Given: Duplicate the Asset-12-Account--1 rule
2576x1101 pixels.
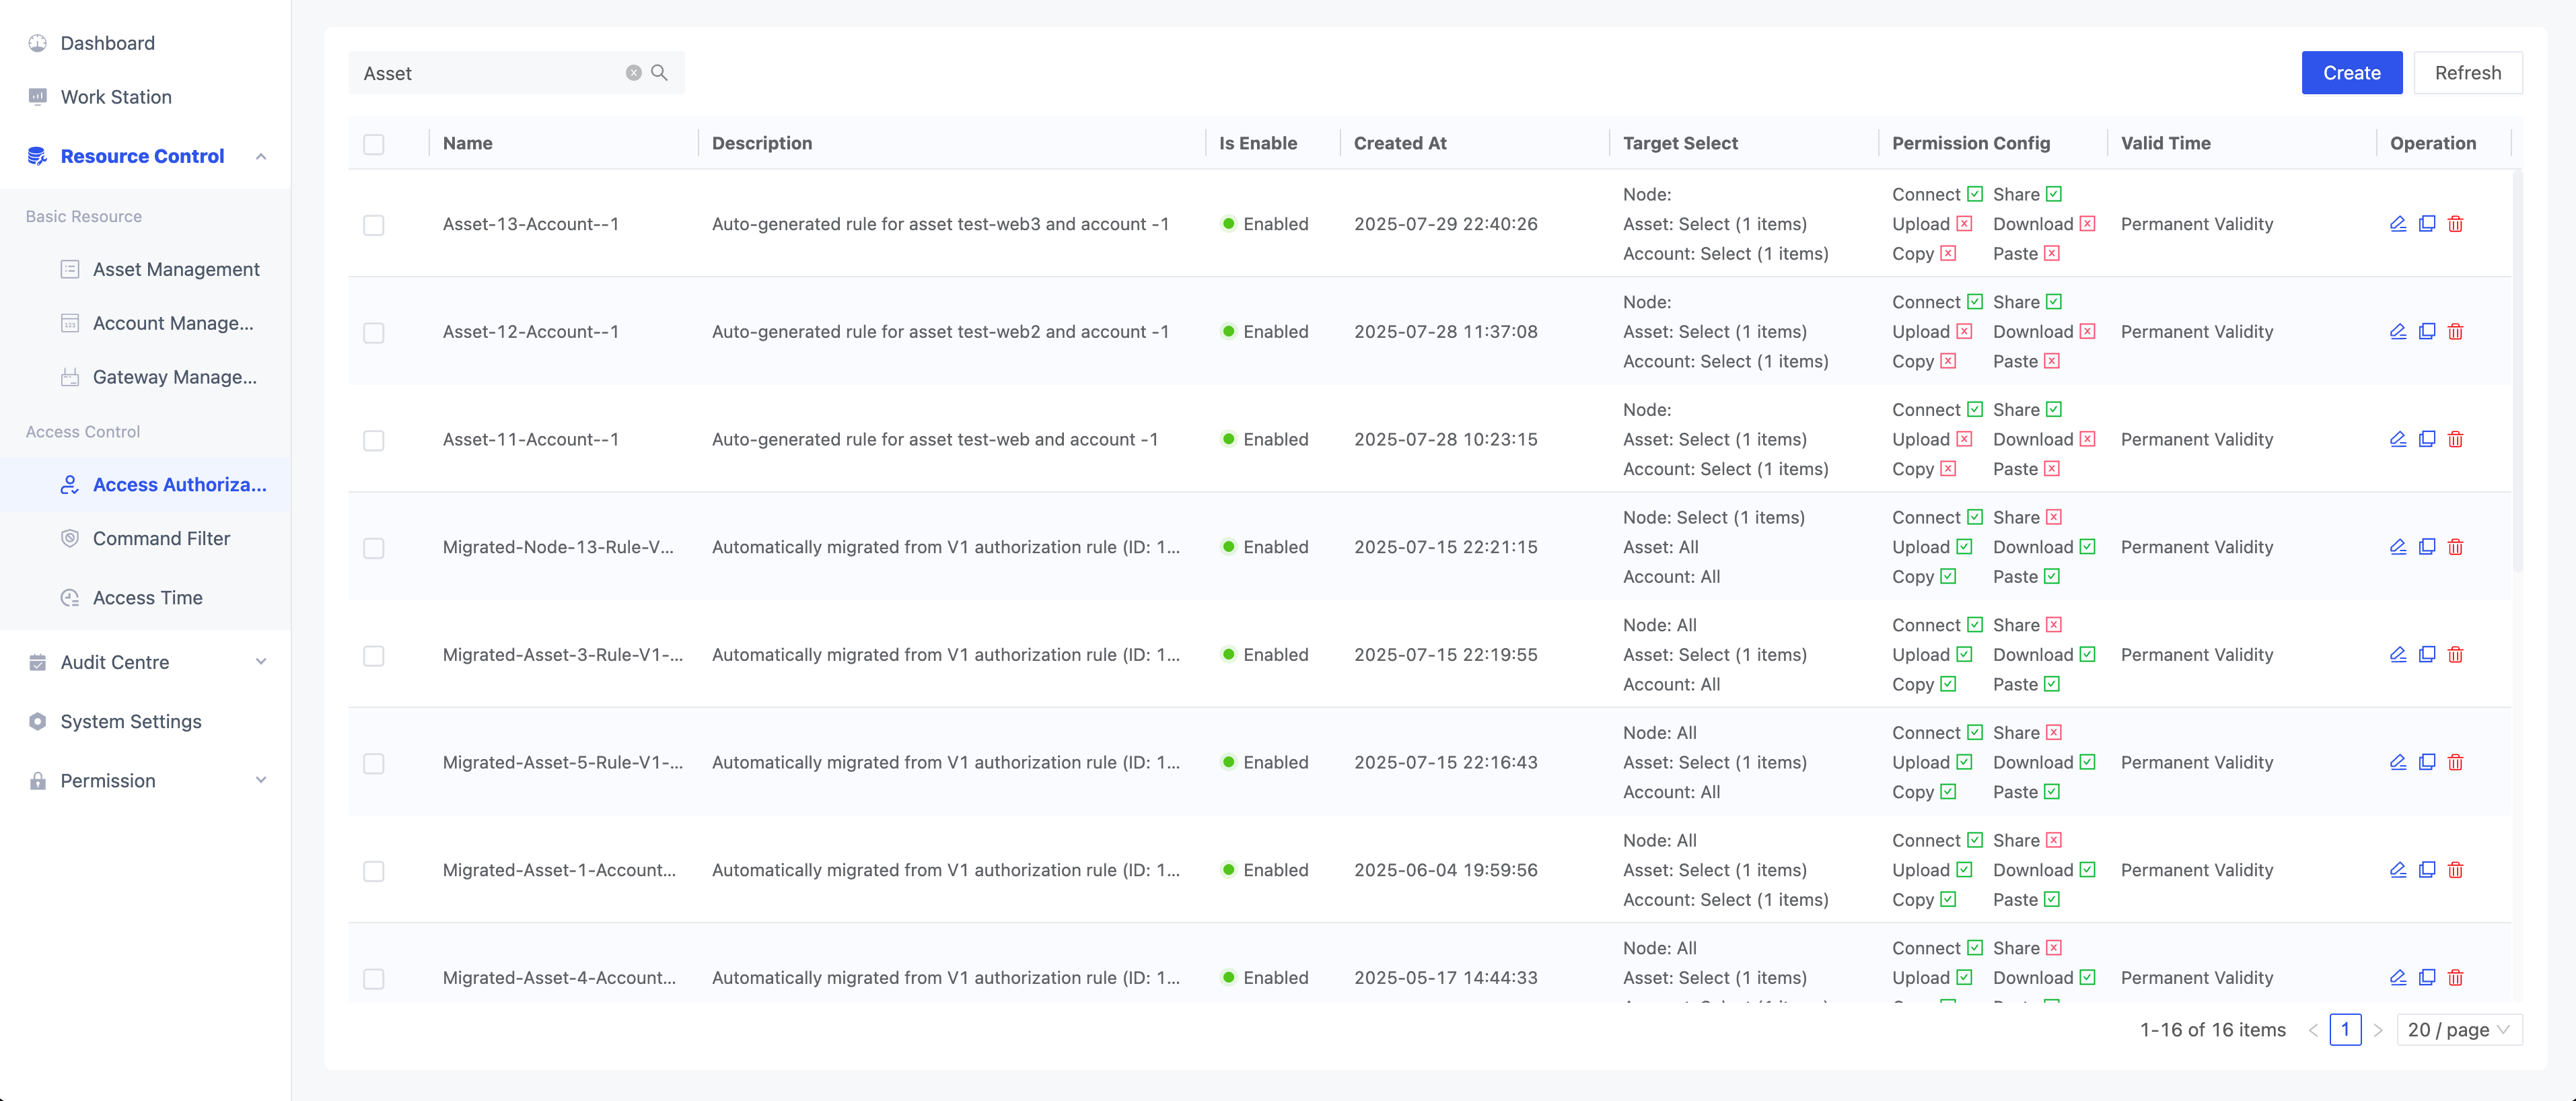Looking at the screenshot, I should click(2427, 332).
